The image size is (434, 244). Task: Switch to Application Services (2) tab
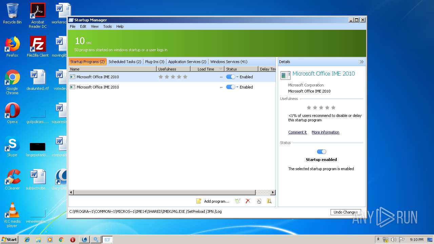187,62
